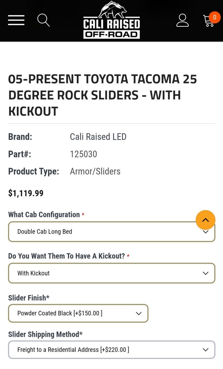Open the hamburger navigation menu
The height and width of the screenshot is (369, 223).
[x=16, y=20]
